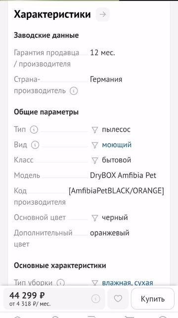The image size is (178, 318).
Task: Open price info icon in bottom bar
Action: coord(95,299)
